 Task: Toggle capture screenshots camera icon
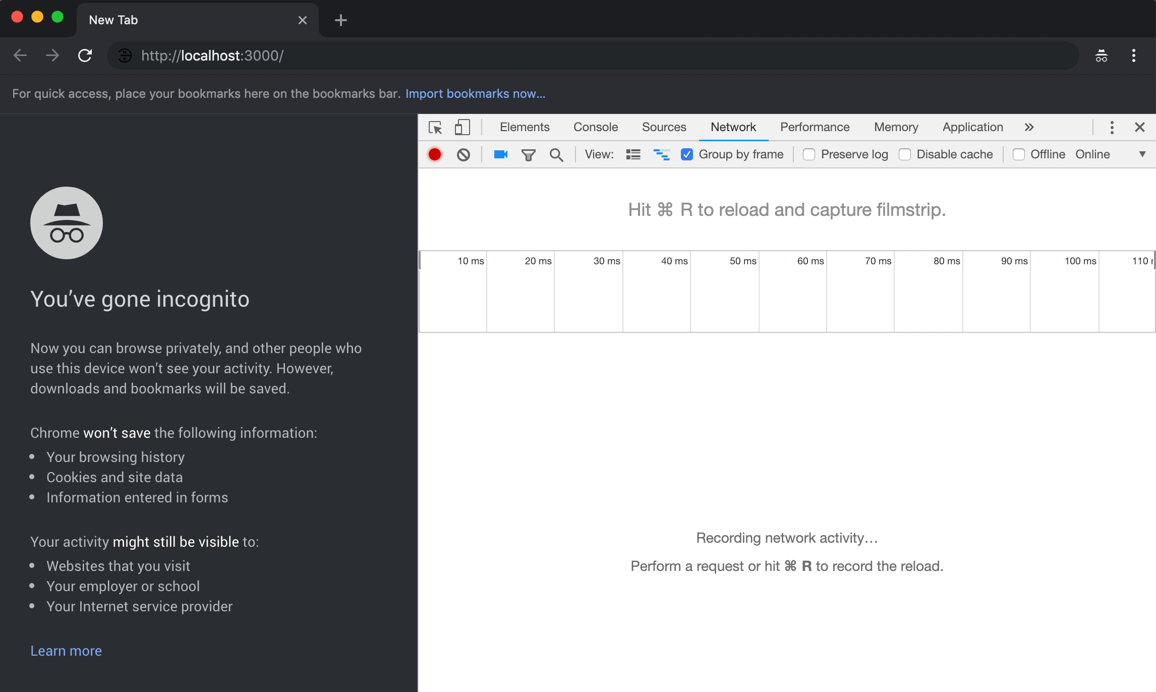coord(500,154)
